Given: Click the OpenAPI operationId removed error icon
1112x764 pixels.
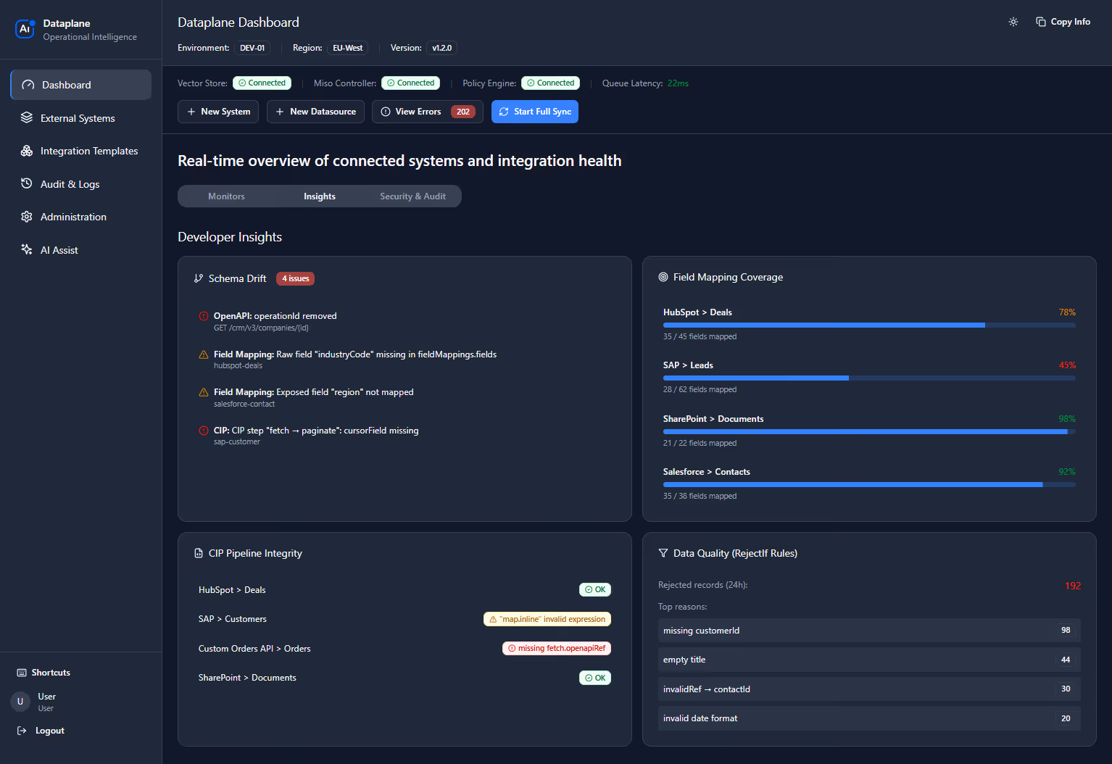Looking at the screenshot, I should [x=204, y=316].
